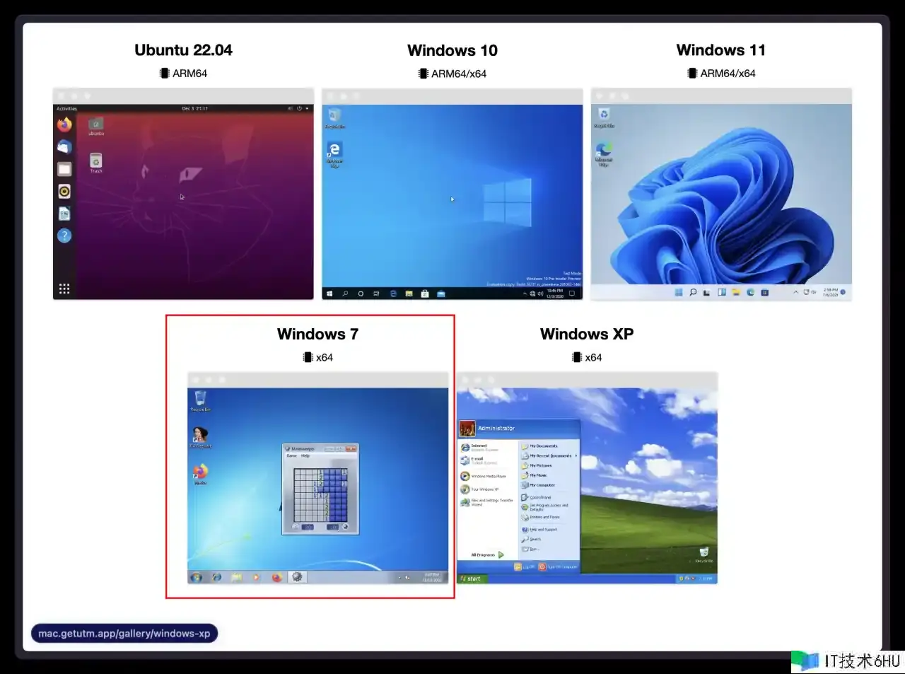
Task: Click the Rhythmbox icon in Ubuntu dock
Action: click(64, 192)
